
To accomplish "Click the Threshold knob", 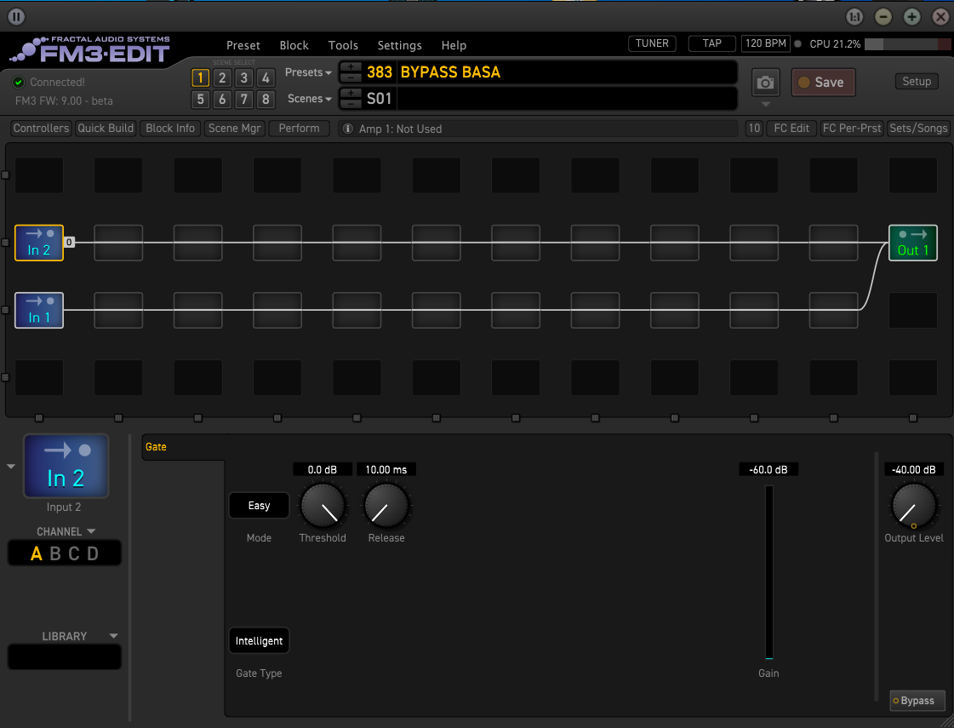I will pos(323,507).
